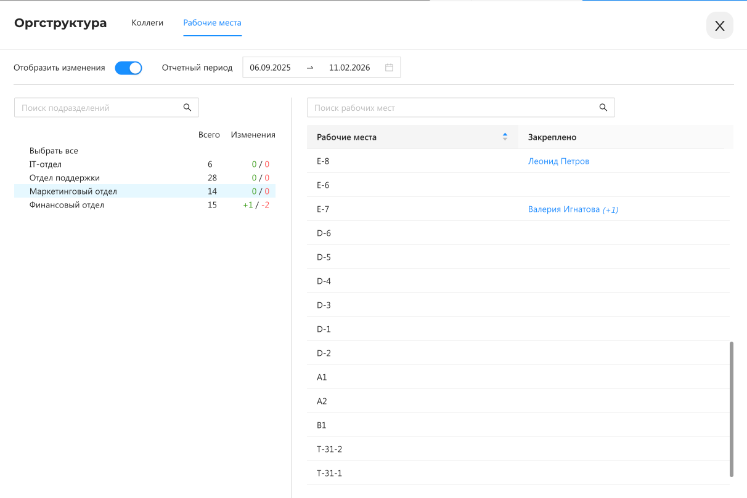Select the Рабочие места tab
Screen dimensions: 747x498
[x=212, y=23]
